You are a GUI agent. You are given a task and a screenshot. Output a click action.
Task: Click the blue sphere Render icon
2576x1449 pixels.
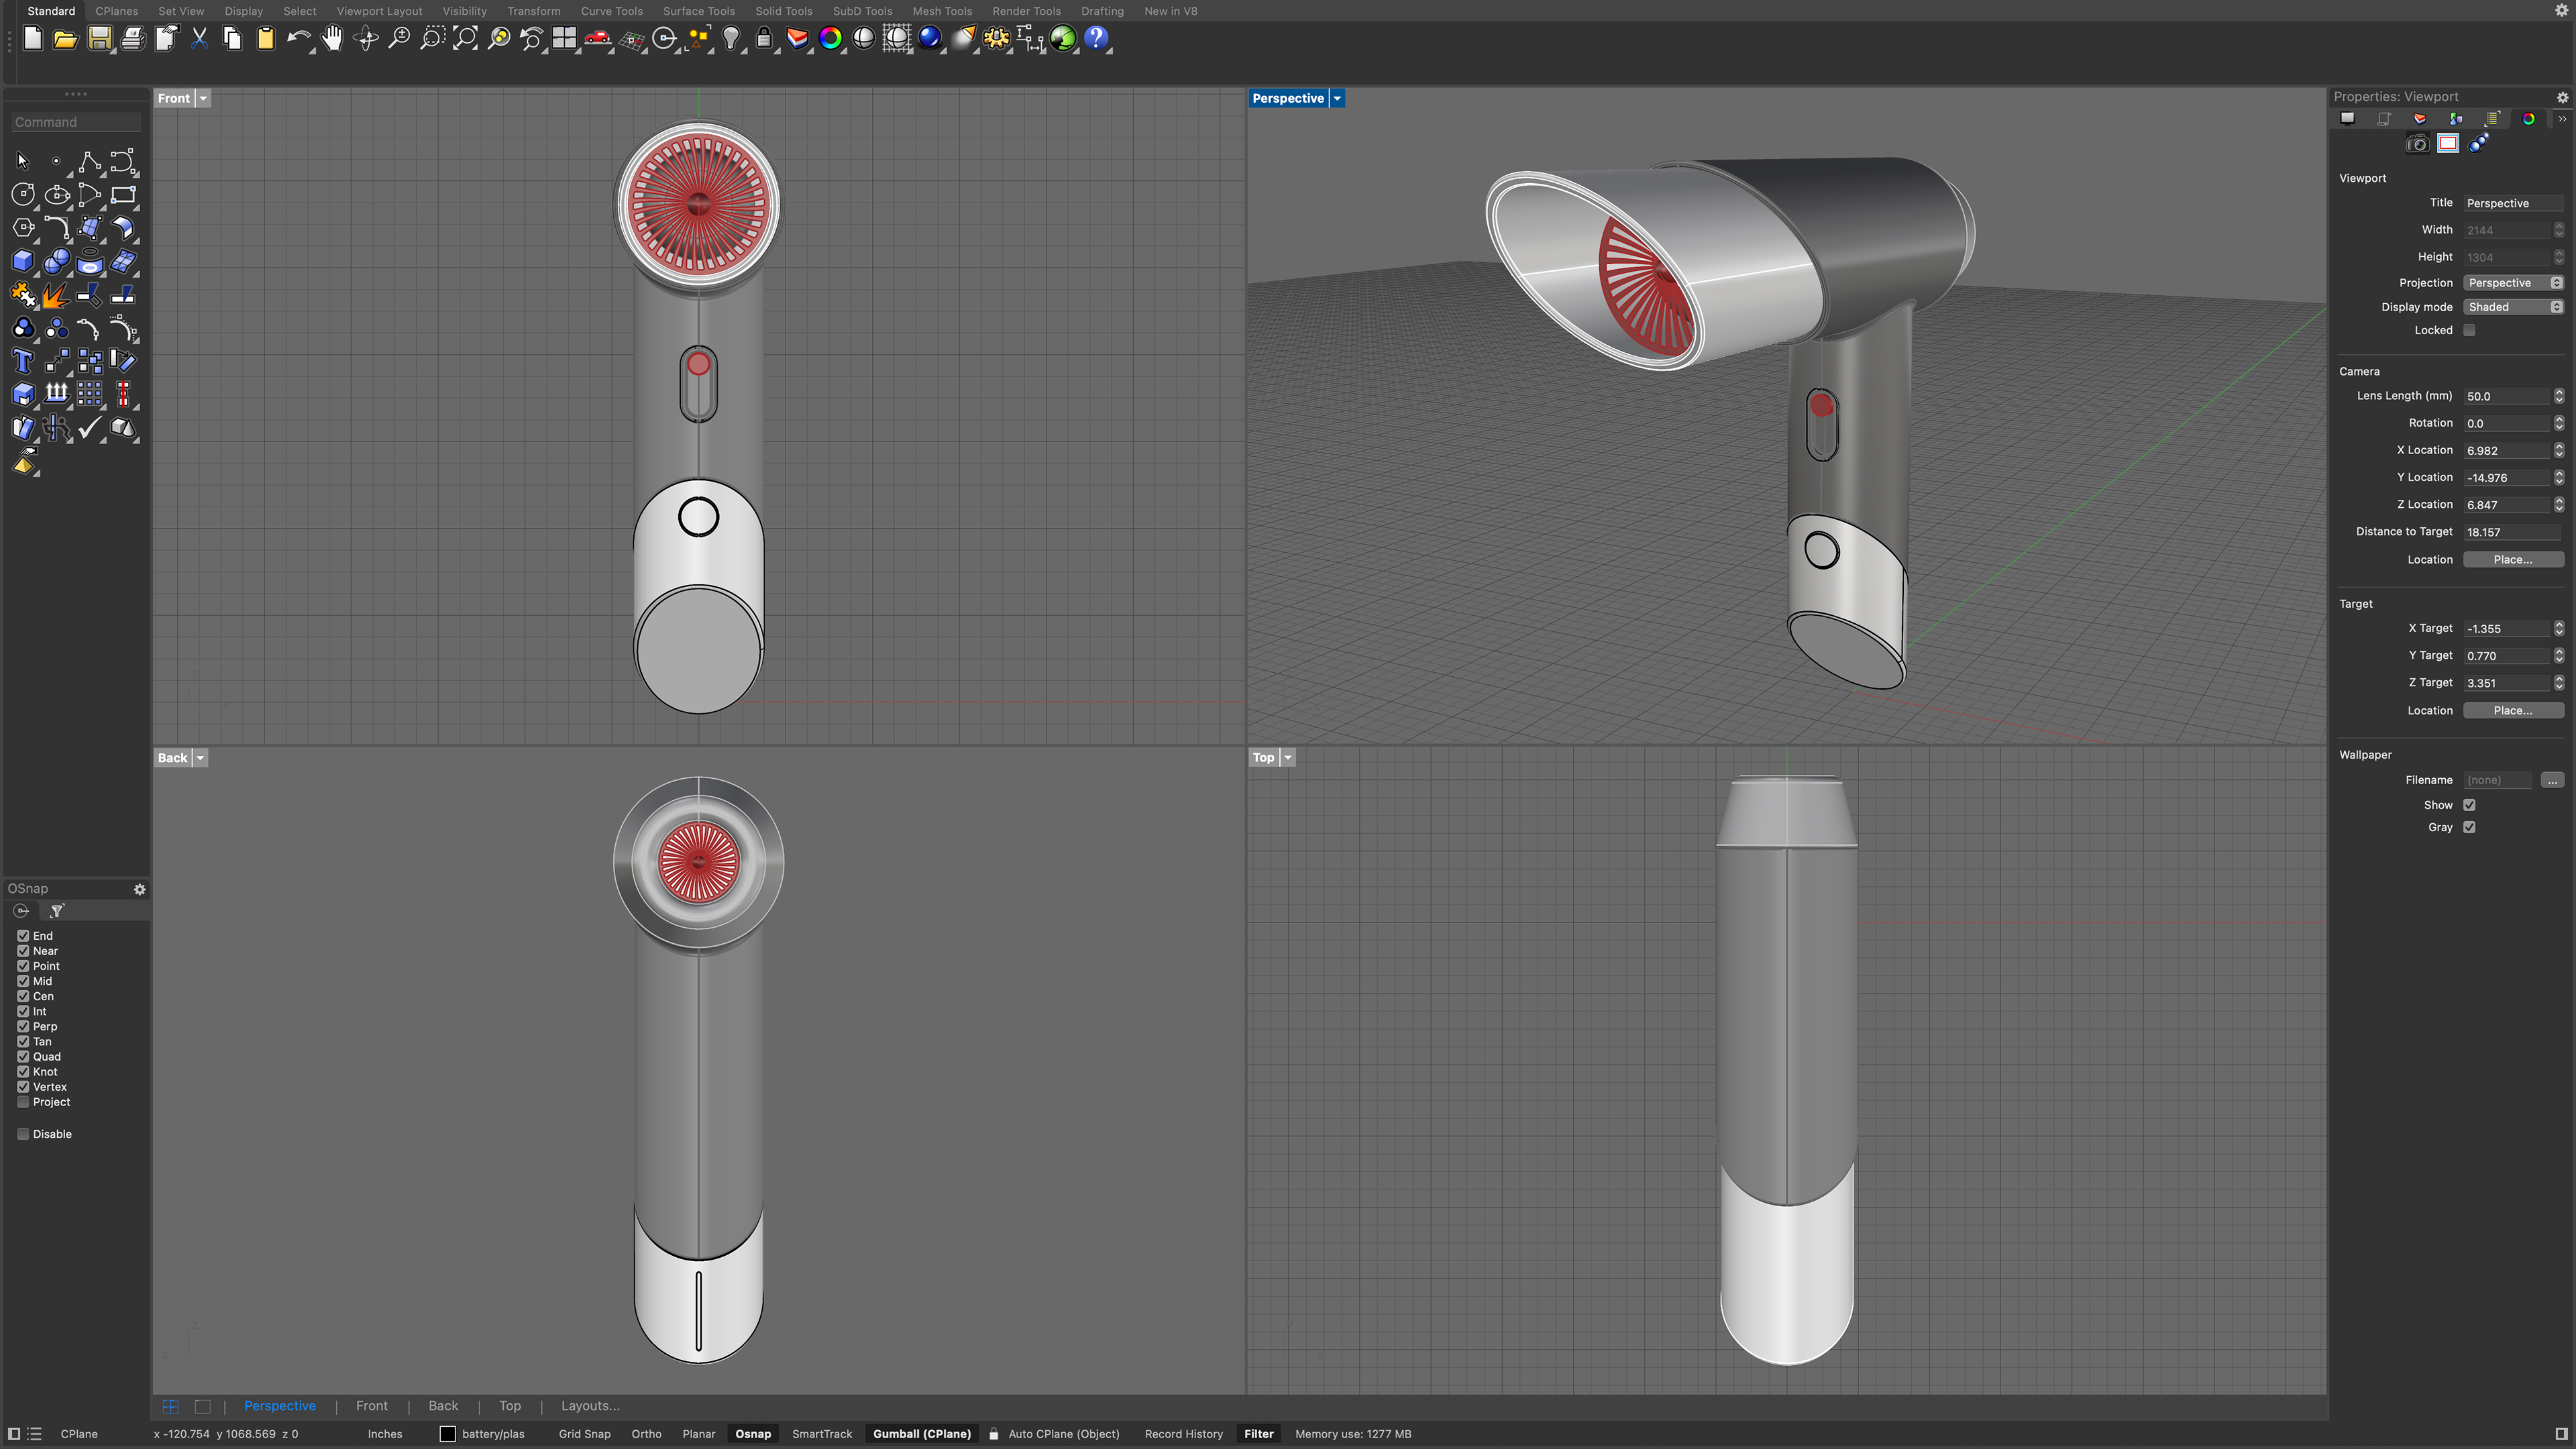coord(930,39)
